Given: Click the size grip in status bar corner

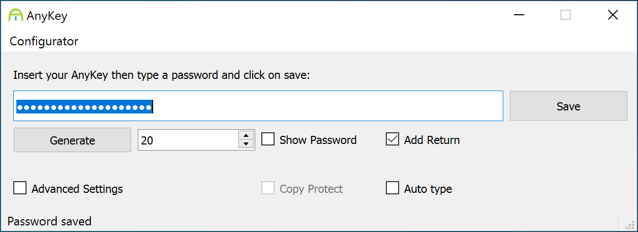Looking at the screenshot, I should click(630, 224).
